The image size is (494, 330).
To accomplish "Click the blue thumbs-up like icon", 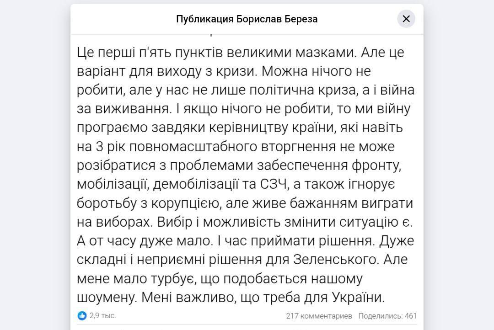I will 83,315.
